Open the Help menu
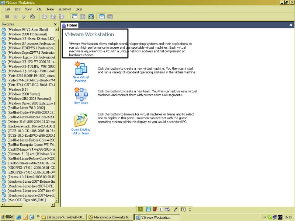 click(x=79, y=9)
